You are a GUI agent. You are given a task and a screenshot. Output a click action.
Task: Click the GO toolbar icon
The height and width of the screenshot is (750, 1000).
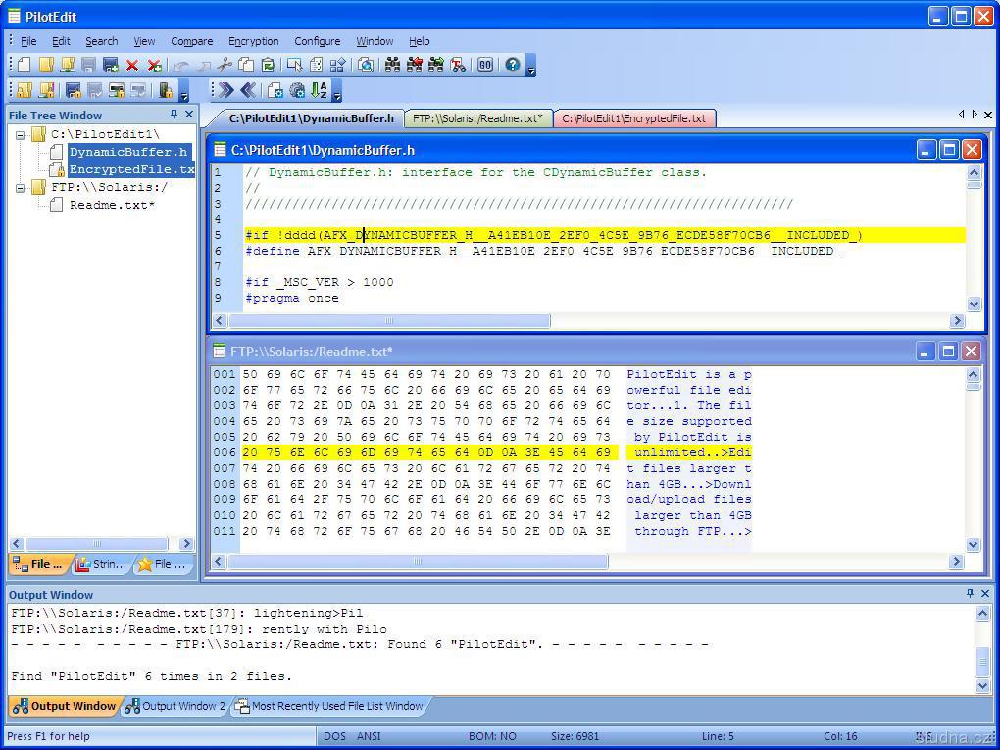[485, 66]
